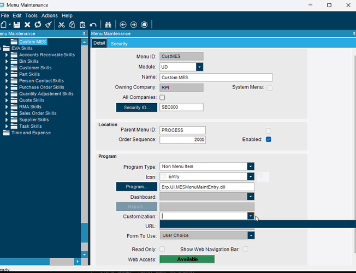This screenshot has width=356, height=273.
Task: Check the All Companies checkbox
Action: coord(162,97)
